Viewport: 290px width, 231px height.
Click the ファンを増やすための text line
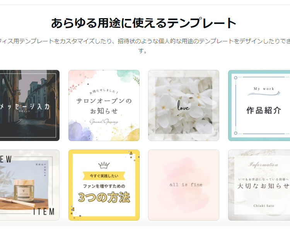(x=104, y=186)
